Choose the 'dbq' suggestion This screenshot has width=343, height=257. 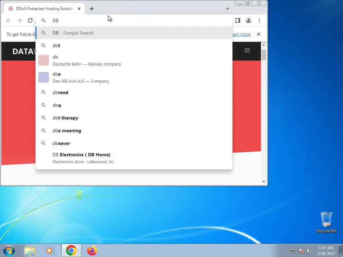134,105
